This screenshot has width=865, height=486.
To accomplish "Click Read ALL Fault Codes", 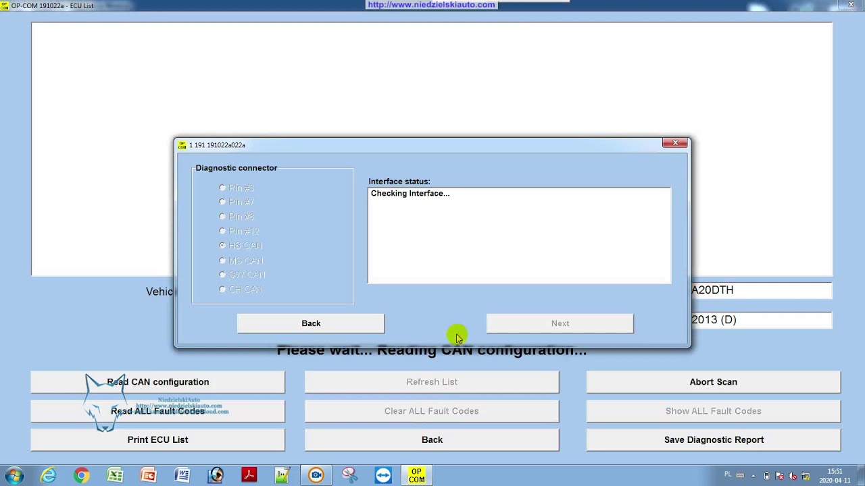I will point(157,411).
